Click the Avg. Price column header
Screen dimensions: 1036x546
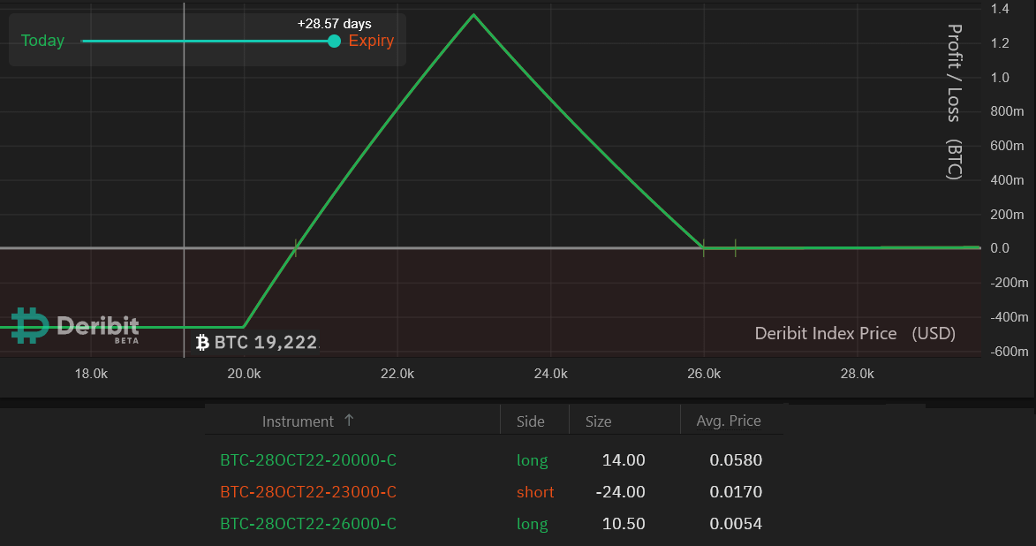click(729, 421)
